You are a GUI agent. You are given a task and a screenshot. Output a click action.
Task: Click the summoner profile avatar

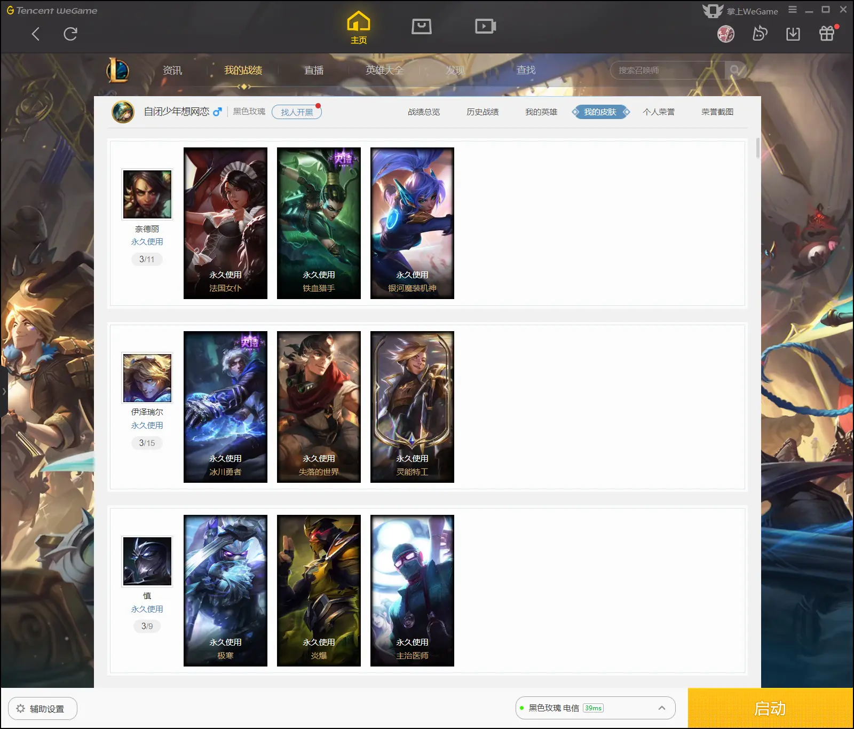[x=123, y=112]
